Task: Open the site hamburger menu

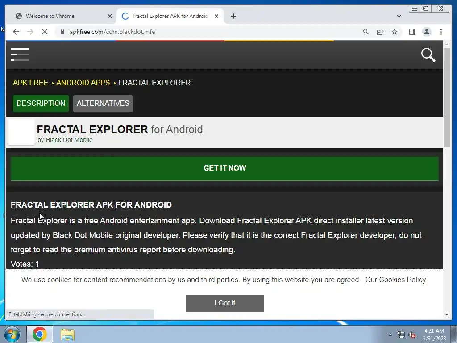Action: 20,54
